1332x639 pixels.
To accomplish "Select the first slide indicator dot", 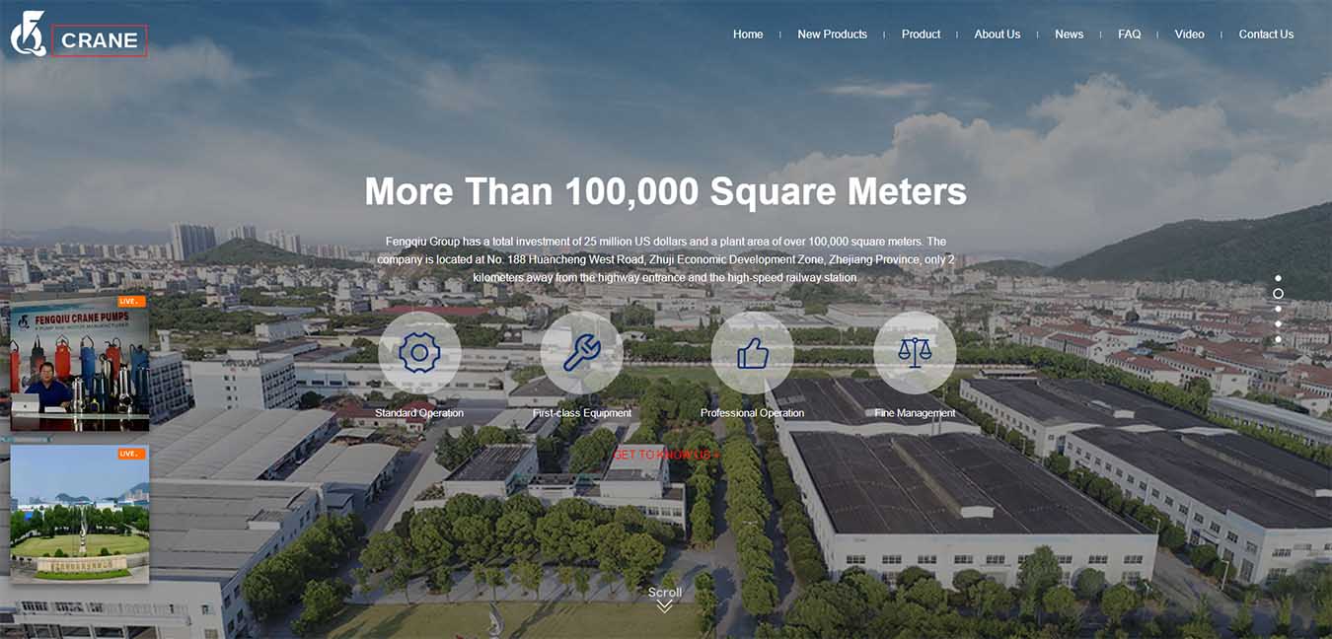I will [x=1278, y=278].
